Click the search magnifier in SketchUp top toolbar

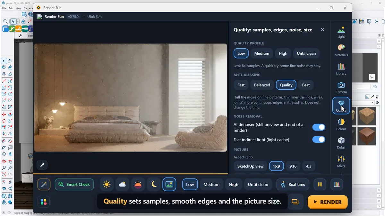[x=5, y=21]
